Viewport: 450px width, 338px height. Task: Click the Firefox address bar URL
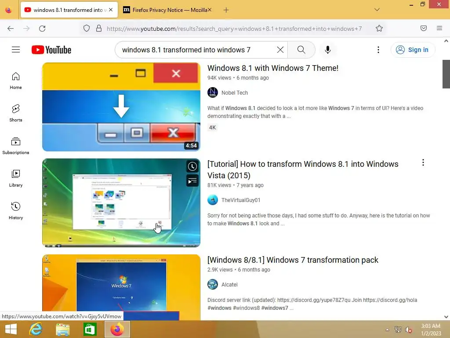pyautogui.click(x=234, y=29)
